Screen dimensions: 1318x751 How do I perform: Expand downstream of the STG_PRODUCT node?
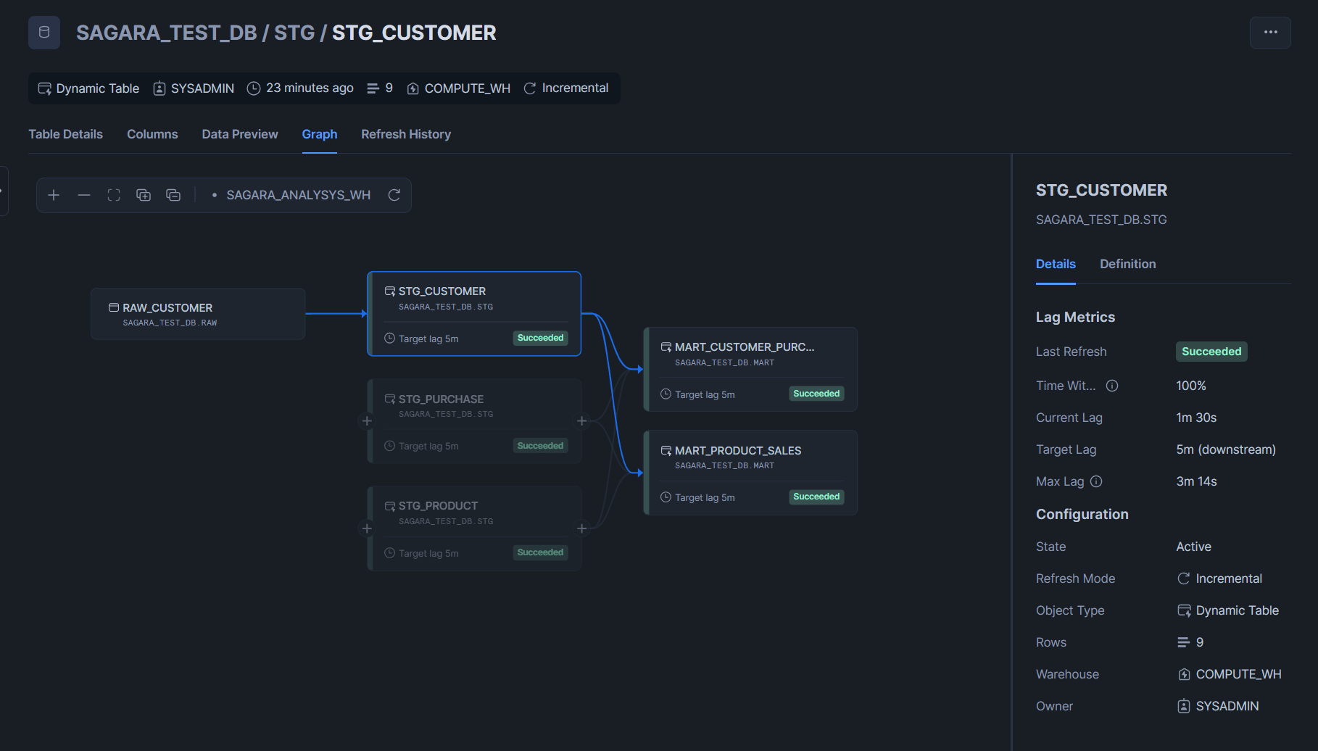pos(581,528)
